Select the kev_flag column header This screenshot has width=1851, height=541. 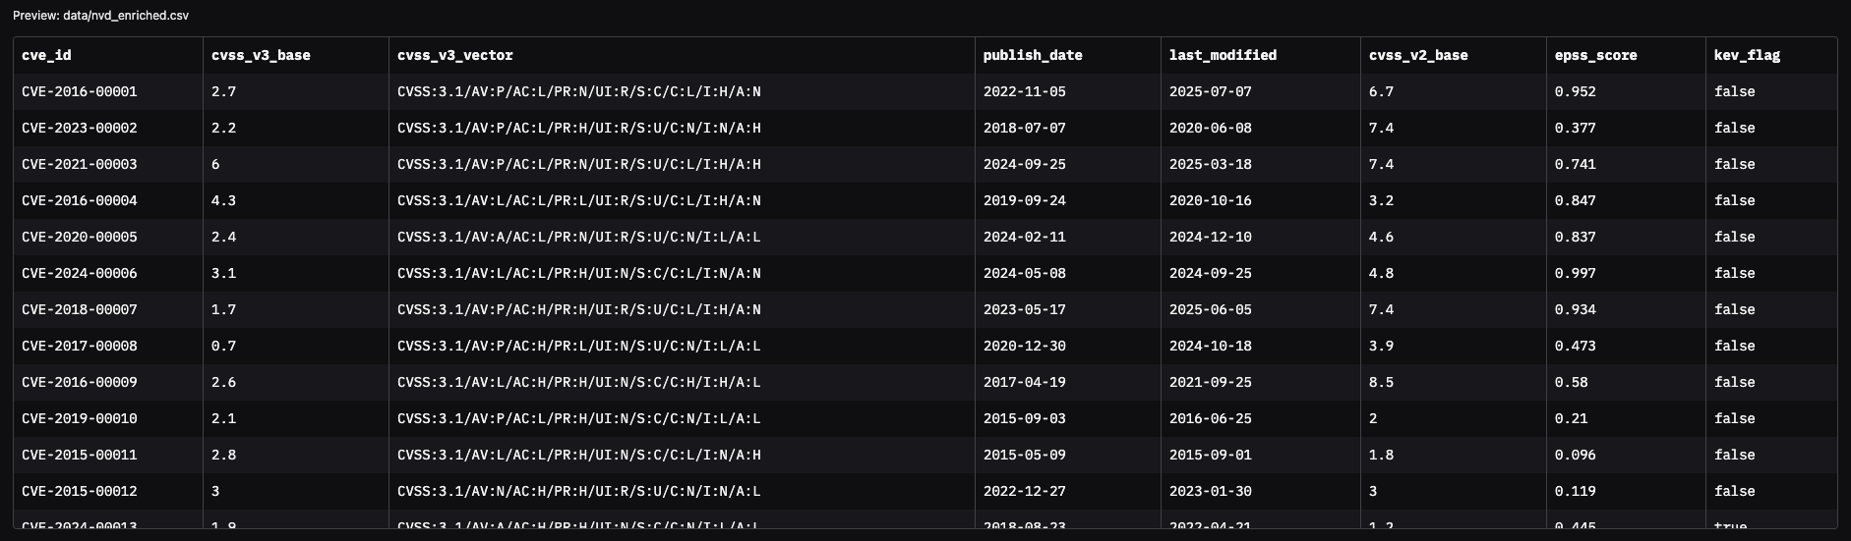tap(1747, 56)
